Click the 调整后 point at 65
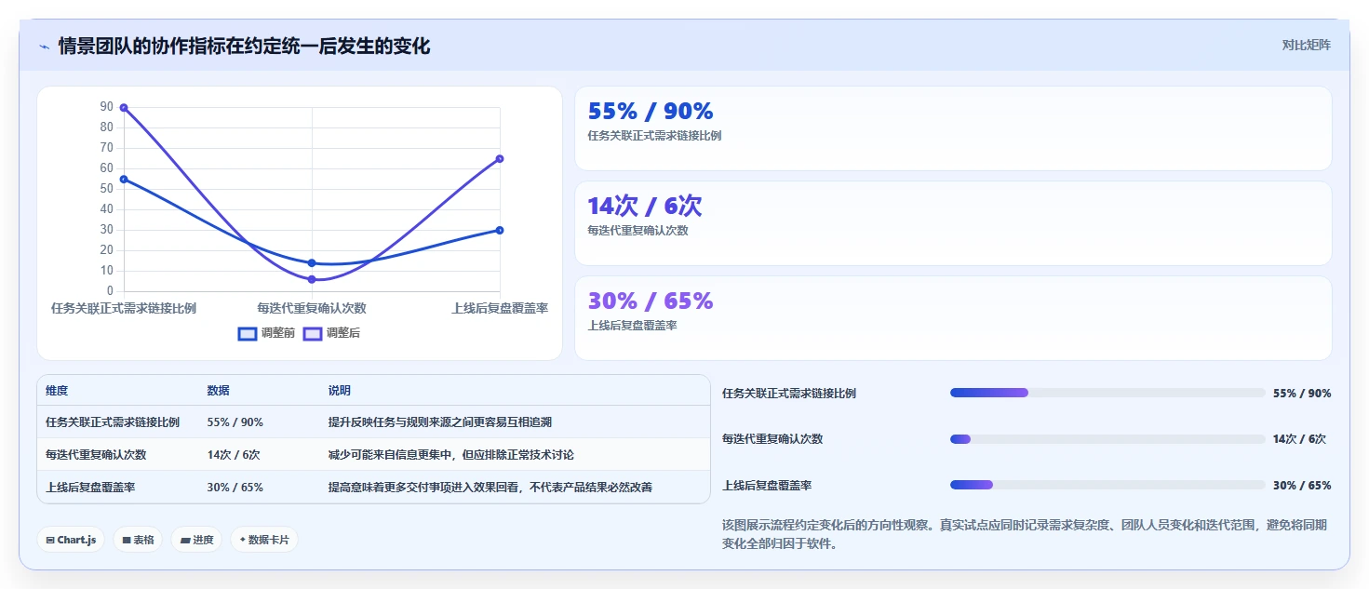This screenshot has height=589, width=1369. click(x=500, y=158)
